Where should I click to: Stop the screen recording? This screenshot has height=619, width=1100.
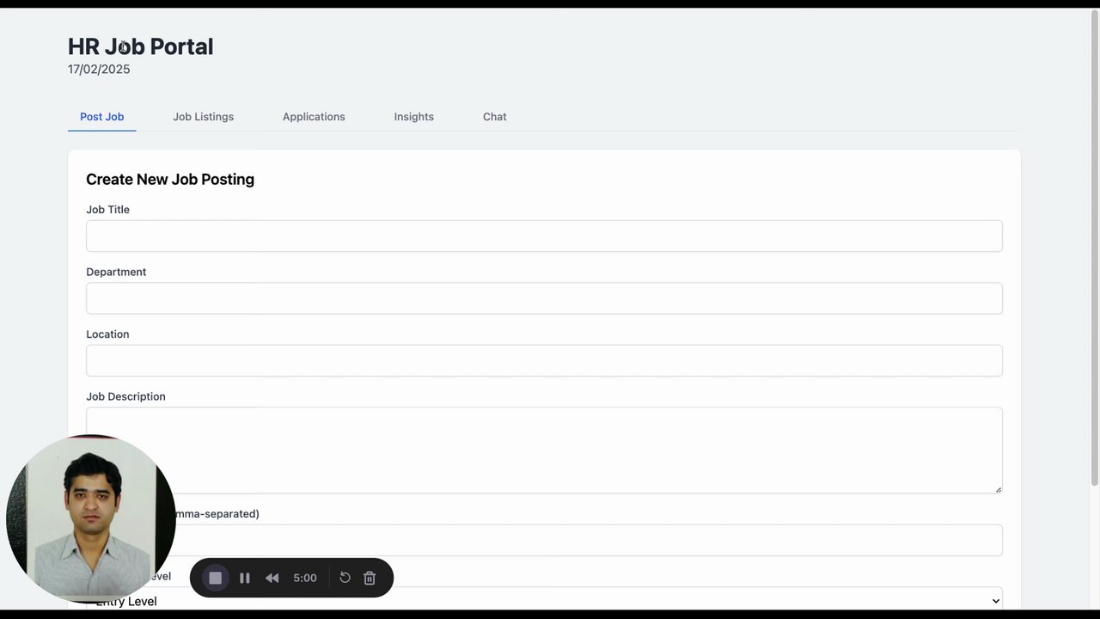click(x=216, y=578)
